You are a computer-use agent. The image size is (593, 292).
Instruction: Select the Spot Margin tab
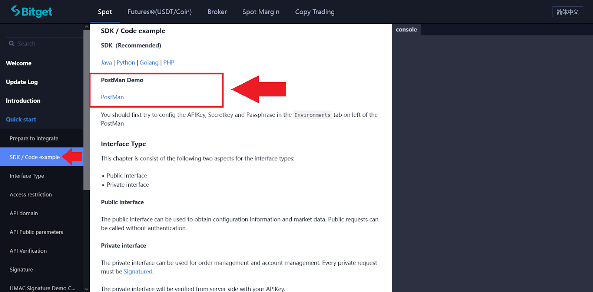261,12
